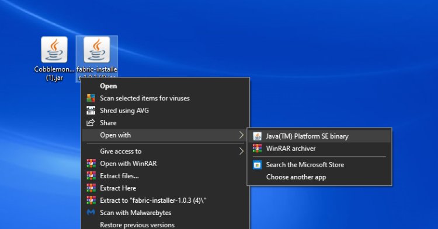Click the Java cup icon in submenu
The image size is (438, 229).
pos(258,136)
